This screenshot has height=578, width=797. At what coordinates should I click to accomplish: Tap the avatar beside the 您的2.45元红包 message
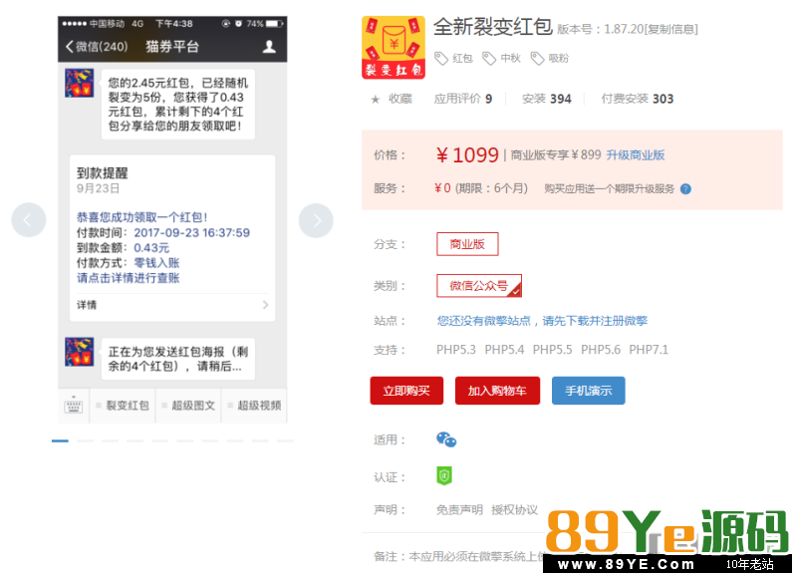pos(80,83)
